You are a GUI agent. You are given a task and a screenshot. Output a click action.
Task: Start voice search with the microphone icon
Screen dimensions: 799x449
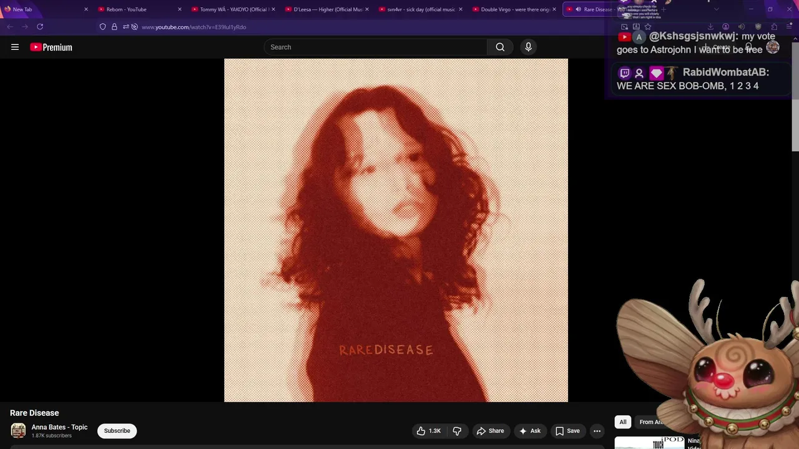(x=528, y=47)
